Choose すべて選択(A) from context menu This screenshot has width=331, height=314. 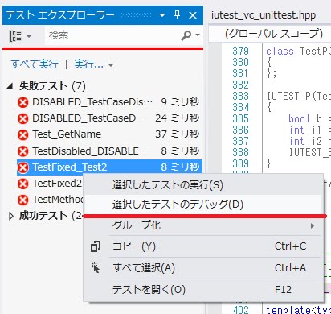point(203,268)
